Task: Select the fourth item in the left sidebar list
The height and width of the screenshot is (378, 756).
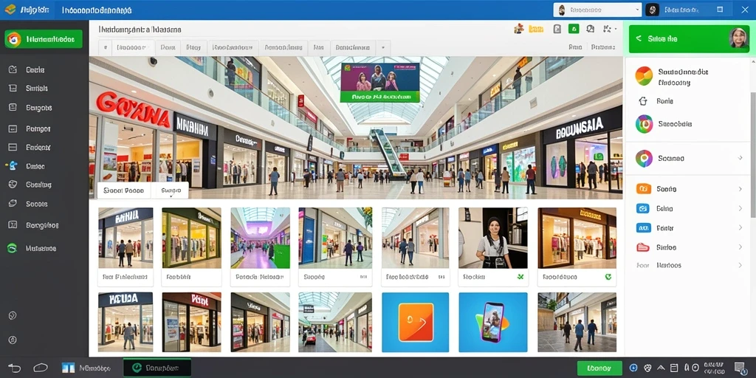Action: 44,128
